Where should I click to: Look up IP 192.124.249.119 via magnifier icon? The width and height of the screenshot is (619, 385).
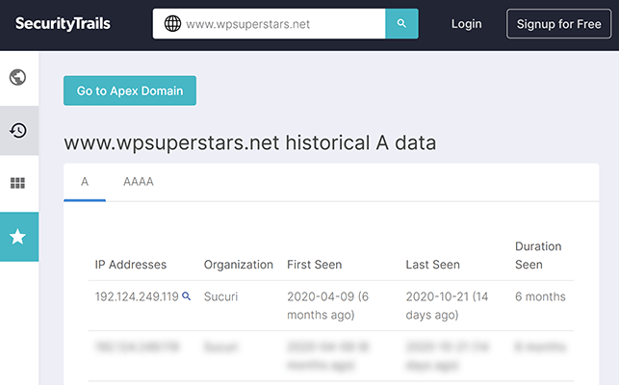187,296
